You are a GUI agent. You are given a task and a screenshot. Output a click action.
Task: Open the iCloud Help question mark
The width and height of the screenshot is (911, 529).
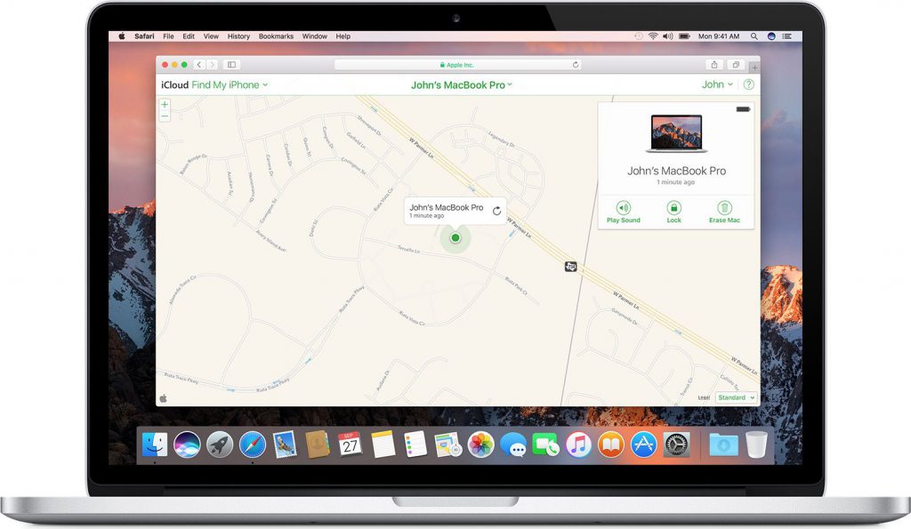(748, 84)
